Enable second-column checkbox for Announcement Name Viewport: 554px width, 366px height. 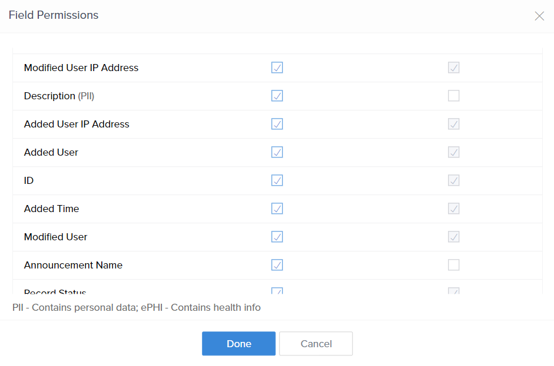(x=453, y=265)
